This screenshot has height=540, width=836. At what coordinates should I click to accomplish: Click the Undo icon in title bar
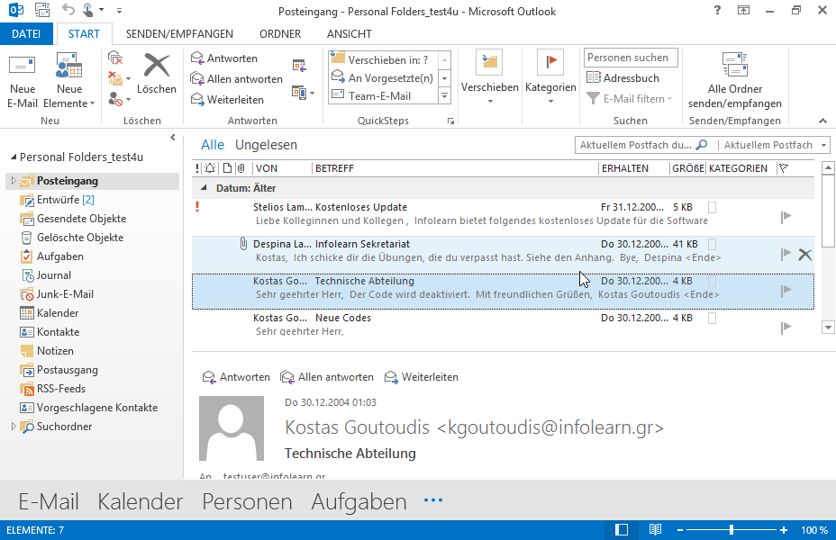pos(68,10)
